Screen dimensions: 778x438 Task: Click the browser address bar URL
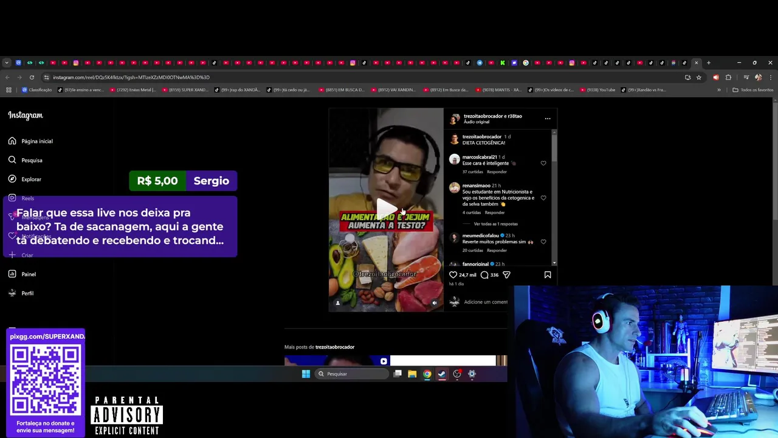(131, 77)
